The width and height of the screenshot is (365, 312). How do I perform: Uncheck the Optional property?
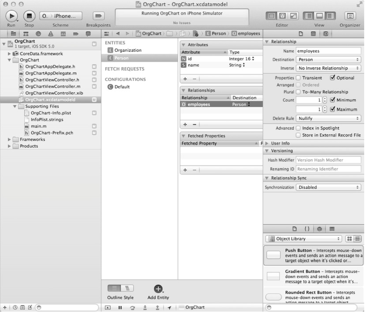[x=333, y=78]
